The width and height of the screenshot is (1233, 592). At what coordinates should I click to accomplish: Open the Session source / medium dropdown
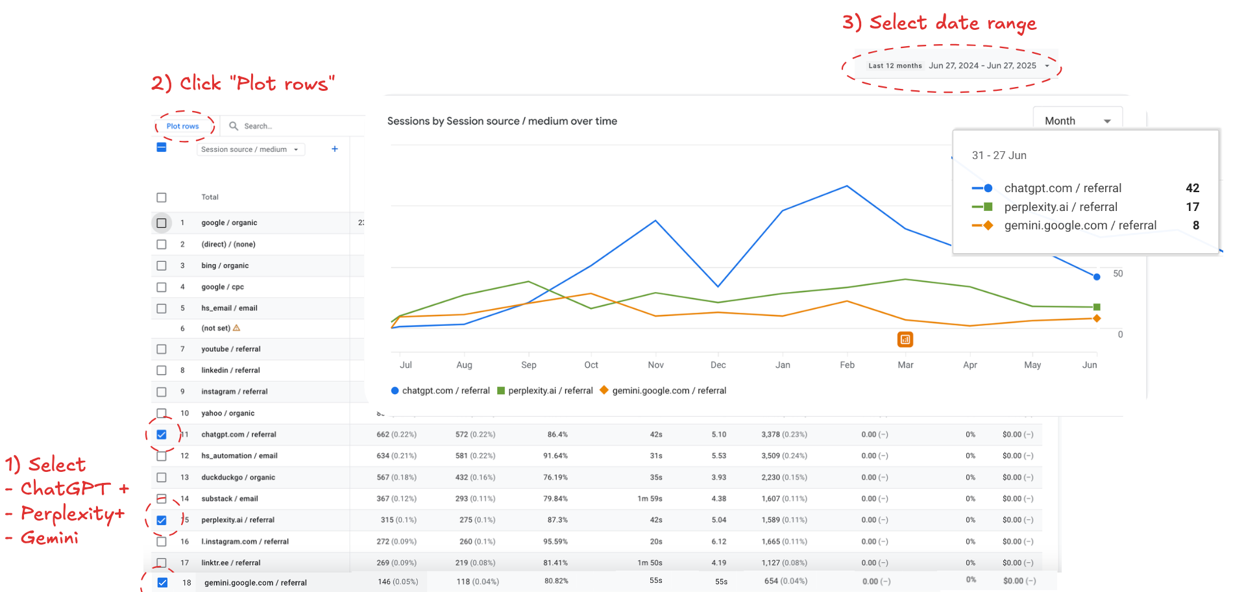pyautogui.click(x=250, y=149)
